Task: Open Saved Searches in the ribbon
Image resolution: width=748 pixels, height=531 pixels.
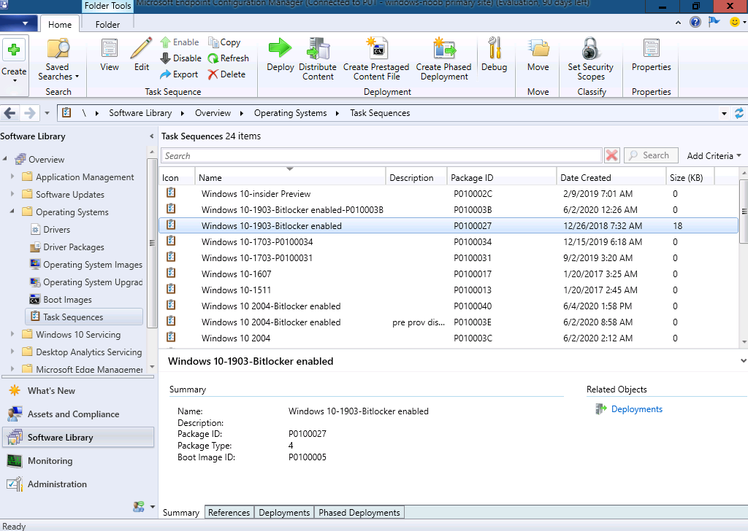Action: (58, 60)
